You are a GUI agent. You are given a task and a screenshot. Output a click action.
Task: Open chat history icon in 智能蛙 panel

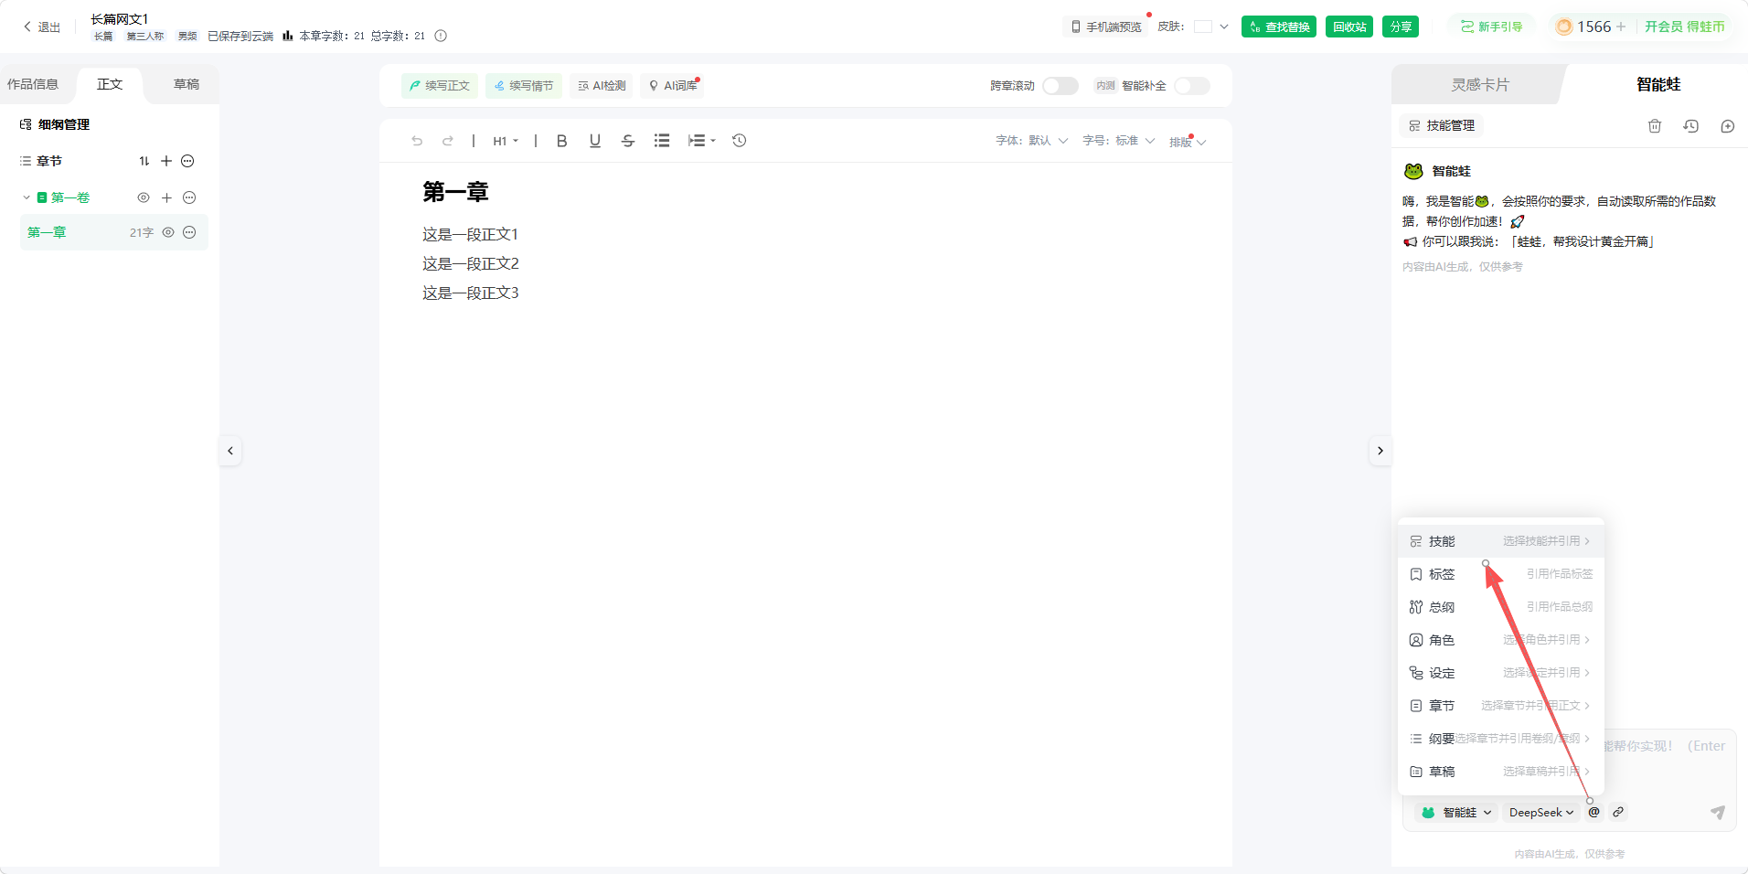click(1691, 126)
